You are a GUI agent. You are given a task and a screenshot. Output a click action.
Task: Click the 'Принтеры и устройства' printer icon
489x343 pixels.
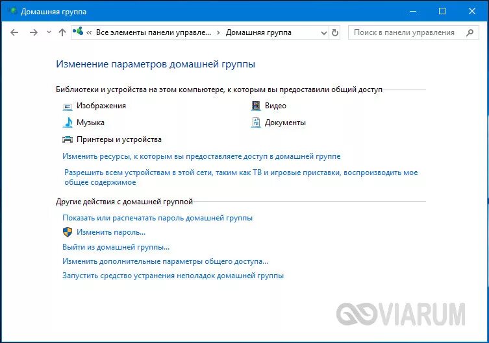click(68, 139)
